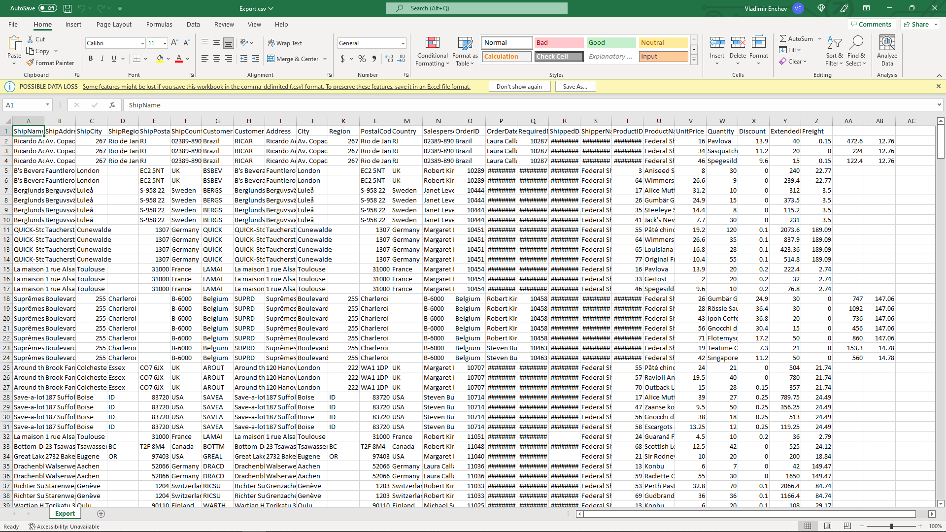The height and width of the screenshot is (532, 946).
Task: Open Format as Table
Action: click(x=465, y=51)
